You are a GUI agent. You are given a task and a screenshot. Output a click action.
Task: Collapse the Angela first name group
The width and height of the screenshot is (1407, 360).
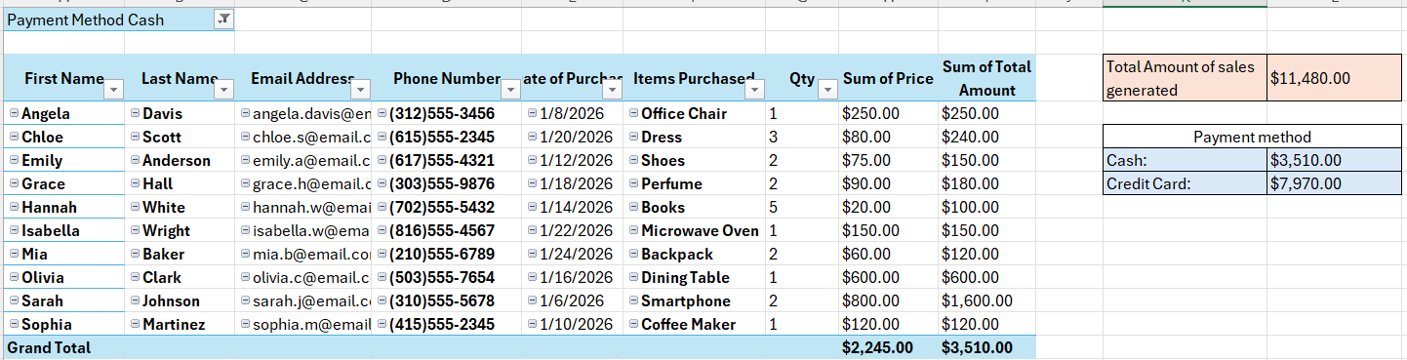[x=14, y=113]
